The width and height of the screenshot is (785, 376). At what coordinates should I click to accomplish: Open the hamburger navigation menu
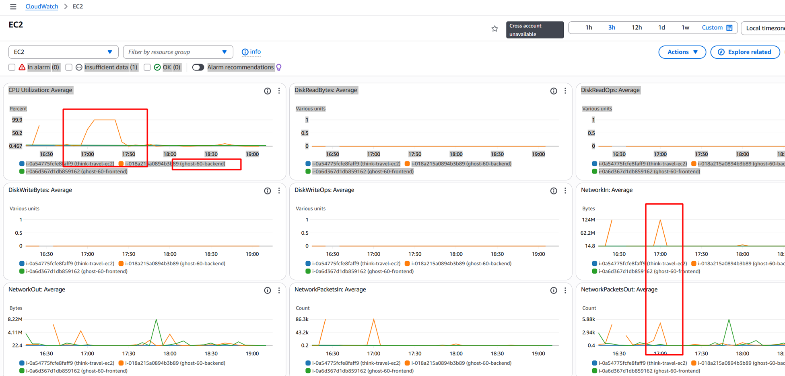[13, 6]
